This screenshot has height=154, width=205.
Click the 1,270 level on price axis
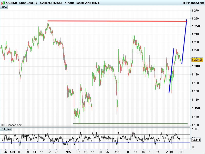click(196, 11)
